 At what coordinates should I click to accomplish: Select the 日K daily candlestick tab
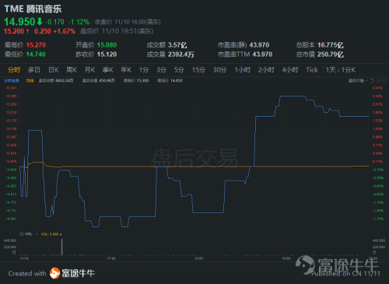pos(54,70)
